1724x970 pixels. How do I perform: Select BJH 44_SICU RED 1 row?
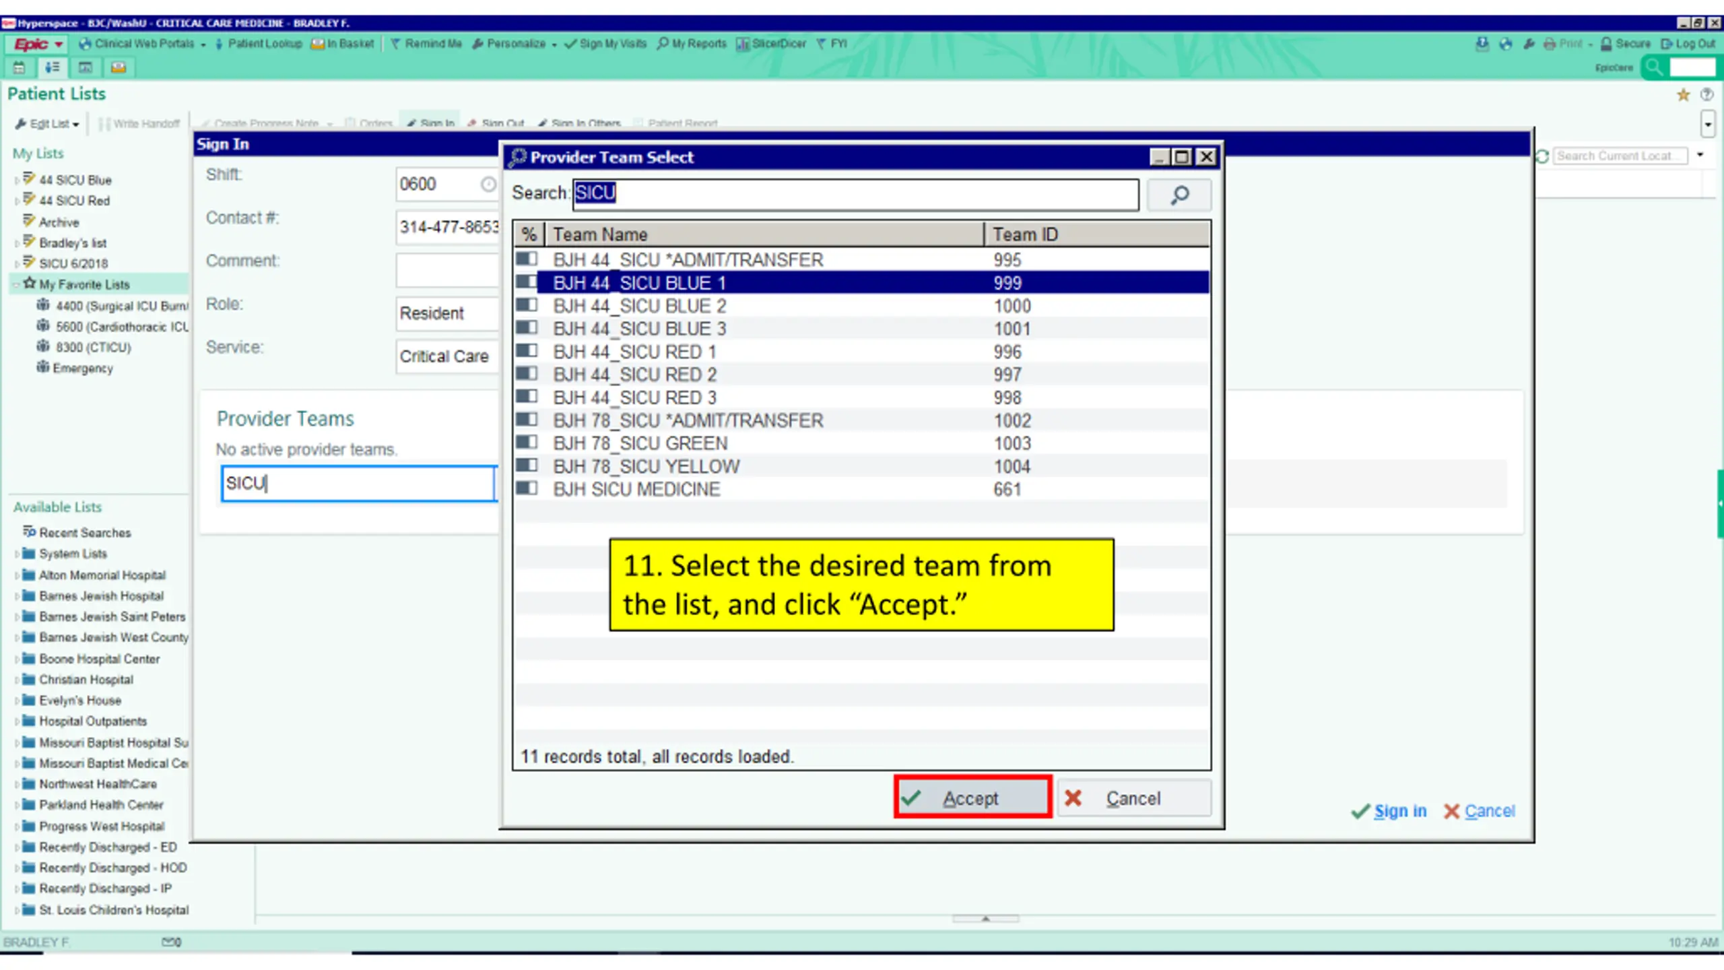click(x=862, y=352)
